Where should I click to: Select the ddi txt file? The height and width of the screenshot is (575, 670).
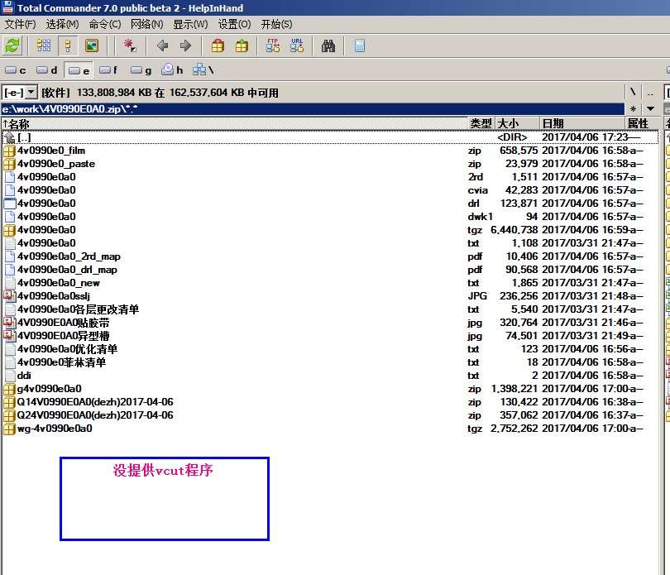click(330, 376)
